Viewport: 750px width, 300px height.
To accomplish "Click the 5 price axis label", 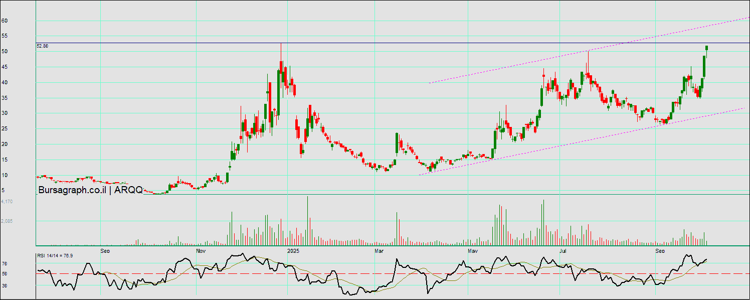I will [x=3, y=191].
